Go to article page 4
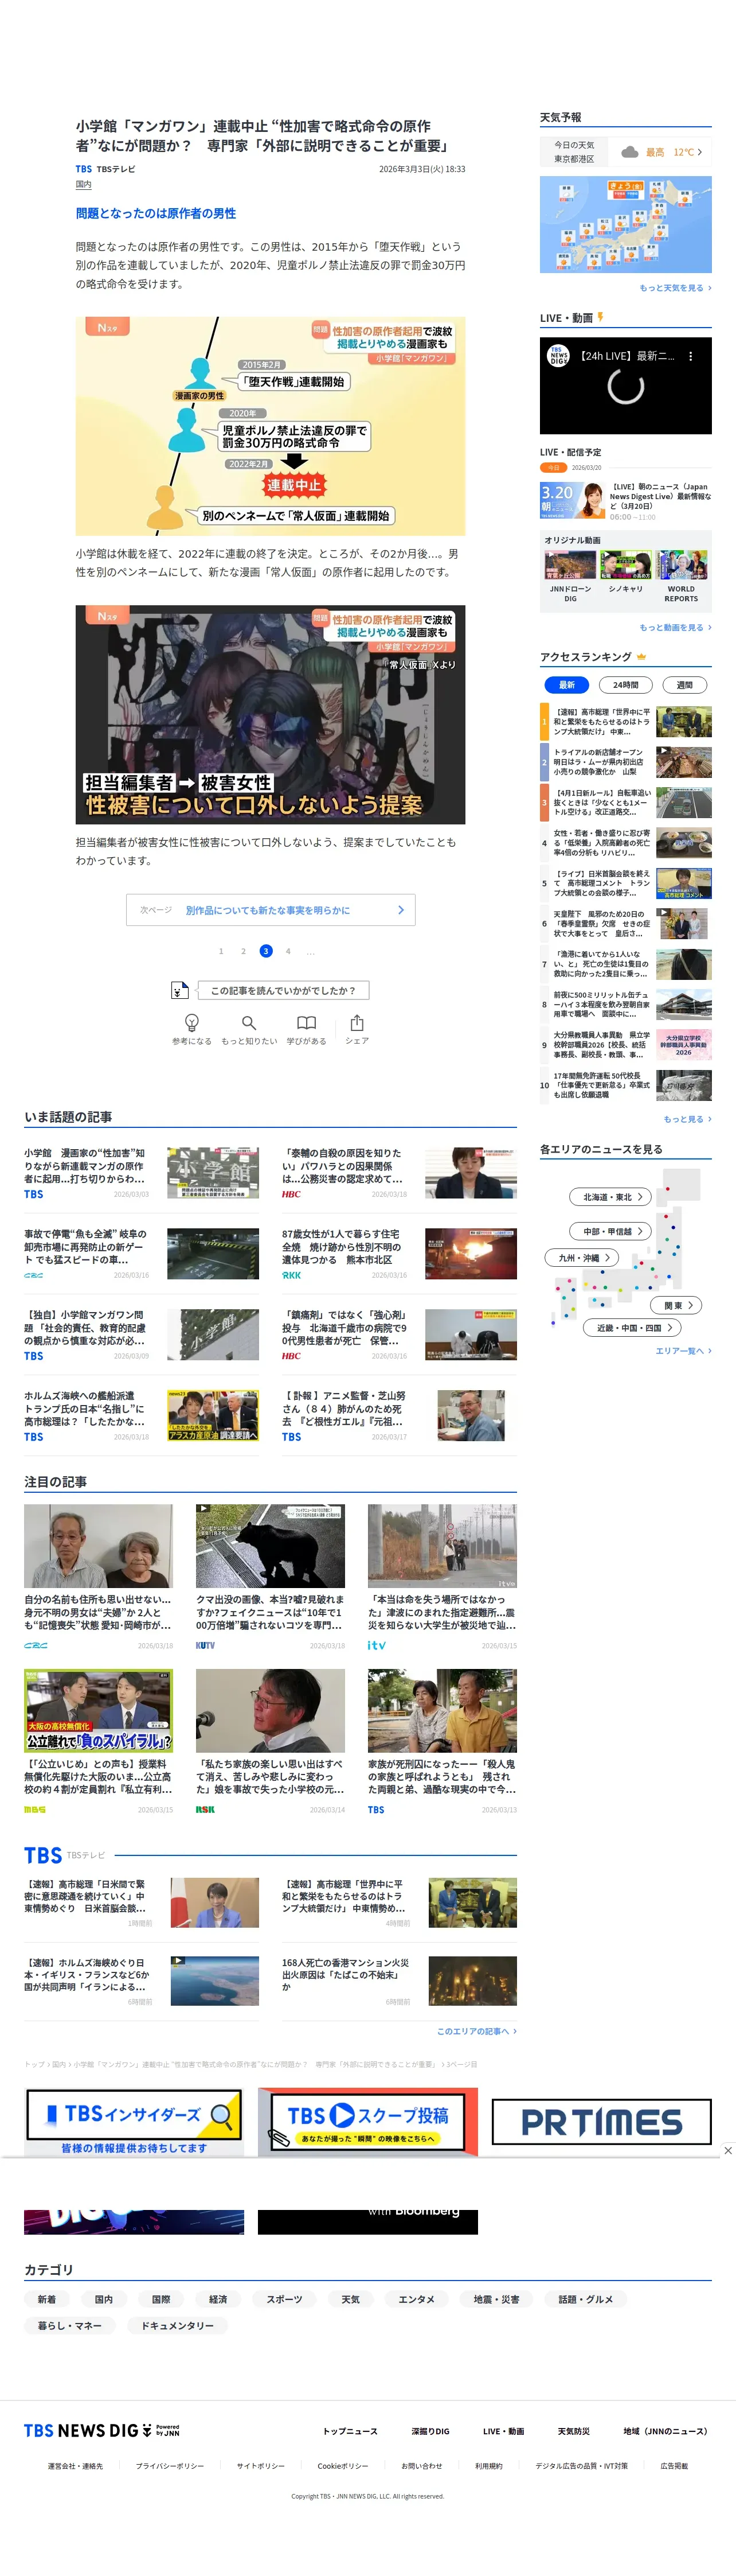This screenshot has height=2576, width=736. (288, 951)
